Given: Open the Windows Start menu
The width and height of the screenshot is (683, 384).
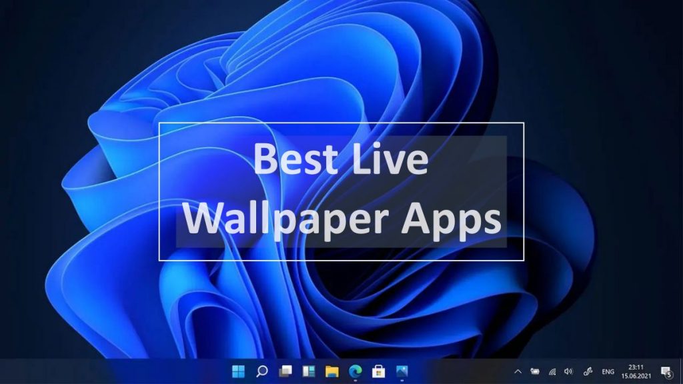Looking at the screenshot, I should click(238, 371).
